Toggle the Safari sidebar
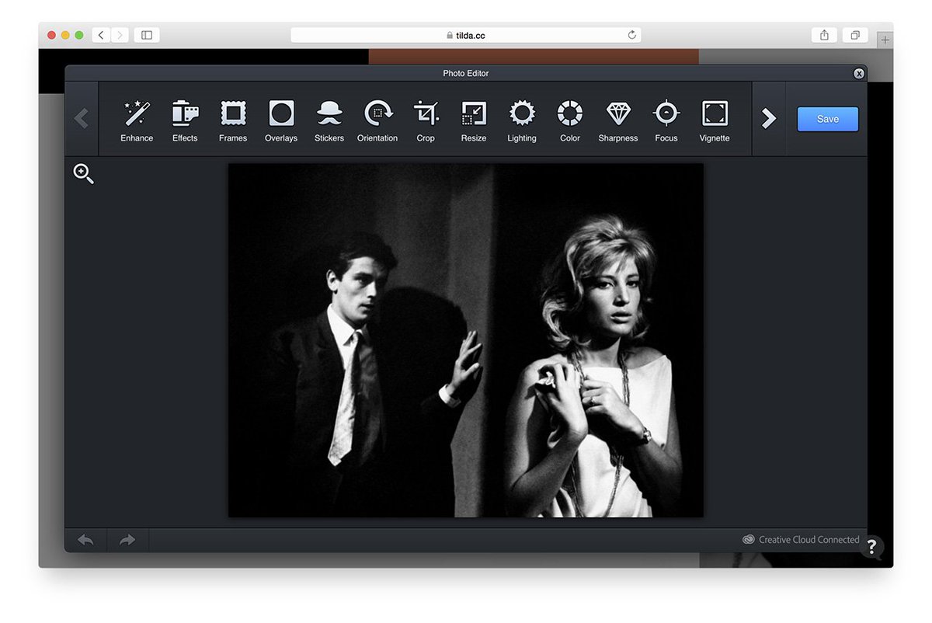The height and width of the screenshot is (623, 932). pos(147,35)
